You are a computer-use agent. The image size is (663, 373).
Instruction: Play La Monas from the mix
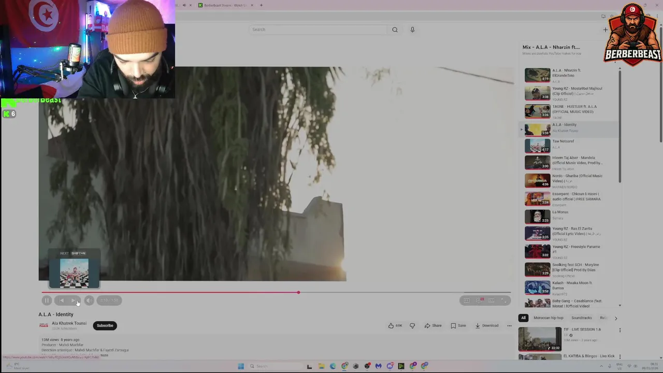coord(570,217)
